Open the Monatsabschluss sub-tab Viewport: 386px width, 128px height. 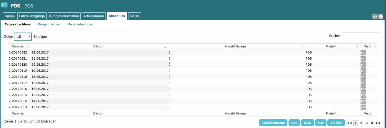[x=80, y=24]
